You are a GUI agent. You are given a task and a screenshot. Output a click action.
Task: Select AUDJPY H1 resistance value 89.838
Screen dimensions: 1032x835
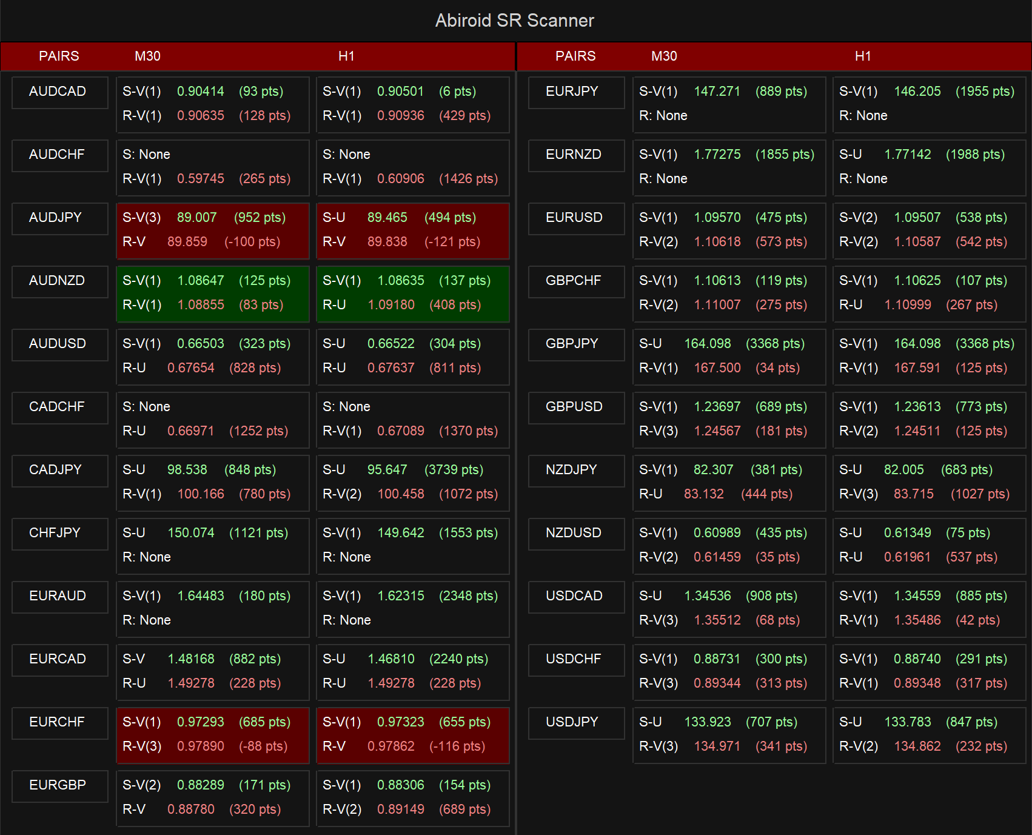point(387,242)
